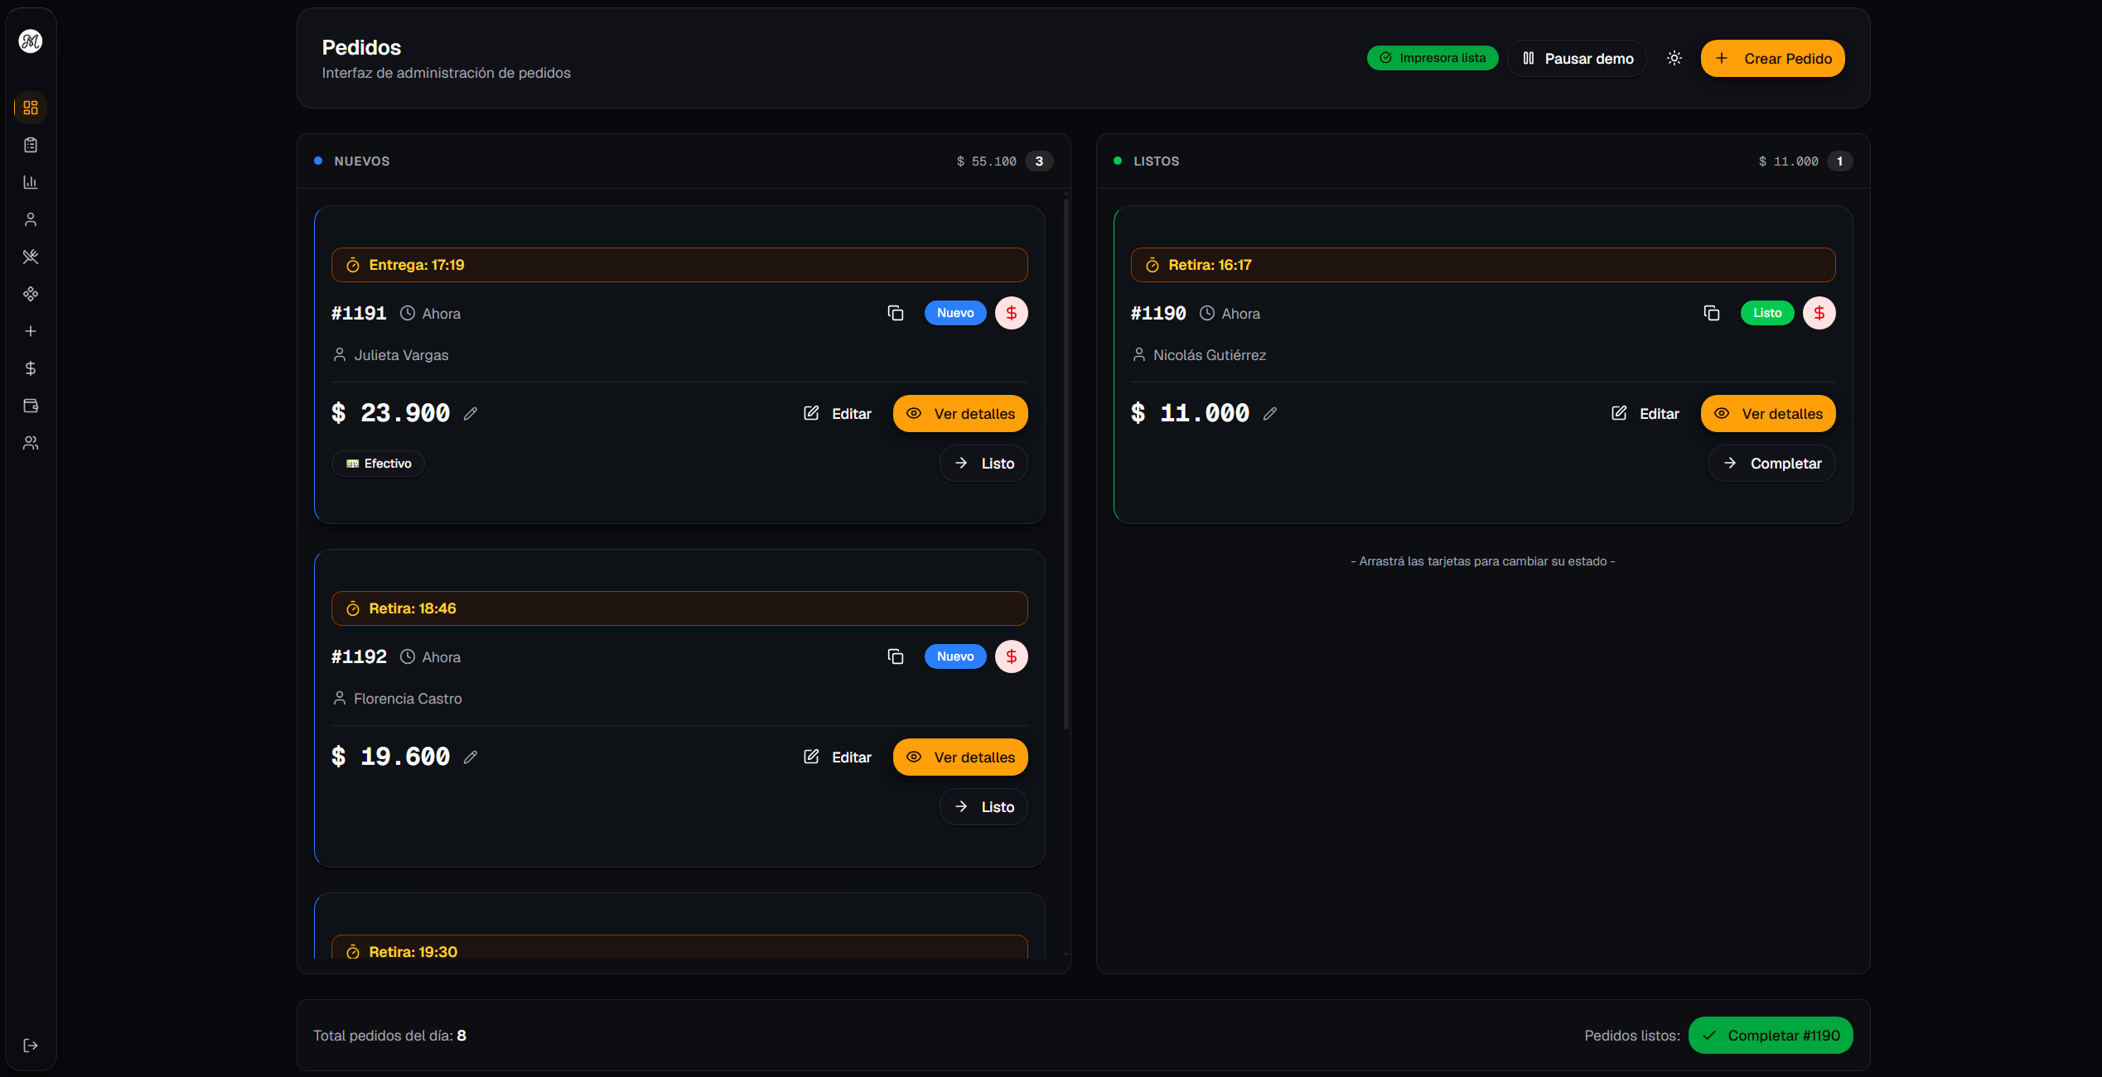Copy order #1191 with the duplicate icon

896,313
